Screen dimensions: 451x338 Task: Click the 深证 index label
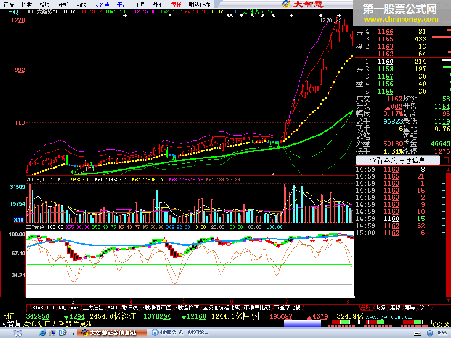click(x=129, y=316)
